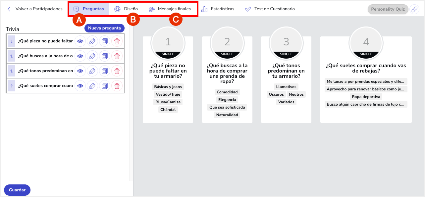Duplicate the question '¿Qué pieza no puede faltar'
This screenshot has width=425, height=197.
105,41
